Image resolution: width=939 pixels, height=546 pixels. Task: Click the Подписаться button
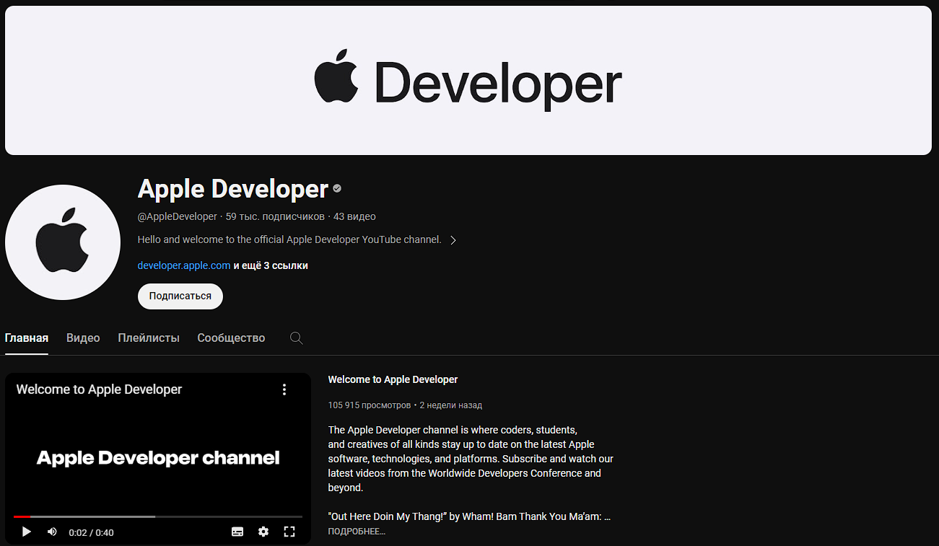[x=180, y=296]
